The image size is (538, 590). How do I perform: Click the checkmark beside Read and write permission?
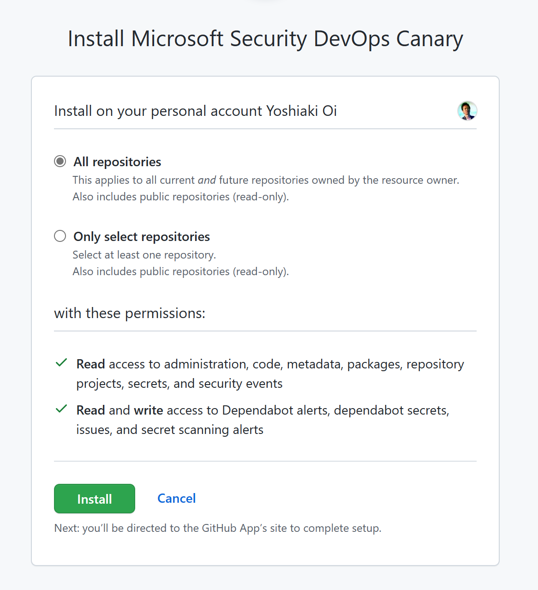(x=61, y=409)
